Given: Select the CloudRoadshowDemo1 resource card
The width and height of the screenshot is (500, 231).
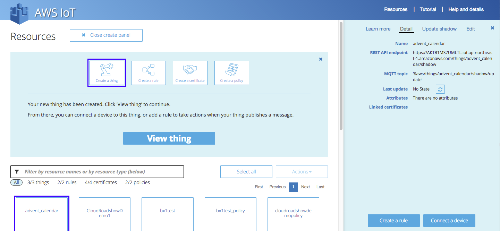Looking at the screenshot, I should tap(105, 214).
